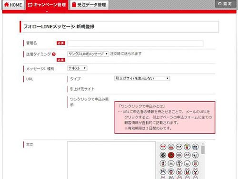Click the 注文時に送られます note text

126,54
